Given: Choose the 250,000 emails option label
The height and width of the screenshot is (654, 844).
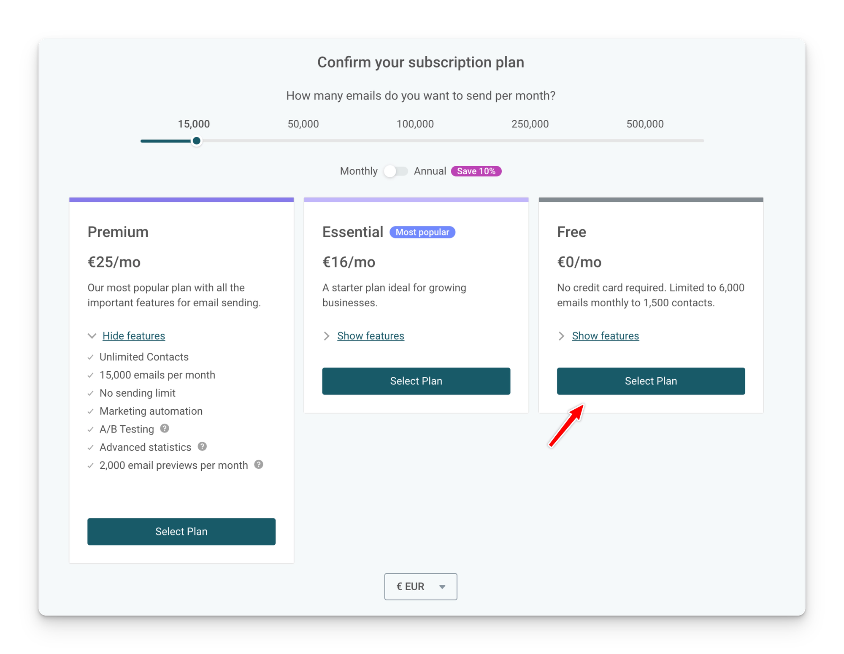Looking at the screenshot, I should 530,124.
